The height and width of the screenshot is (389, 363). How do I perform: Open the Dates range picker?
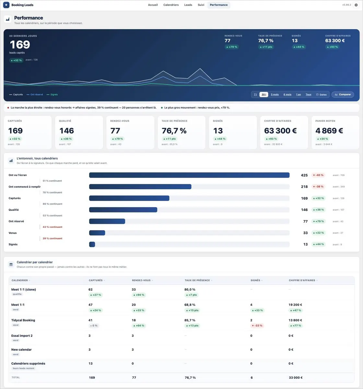click(321, 94)
